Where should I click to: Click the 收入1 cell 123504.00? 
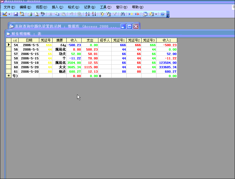point(167,63)
